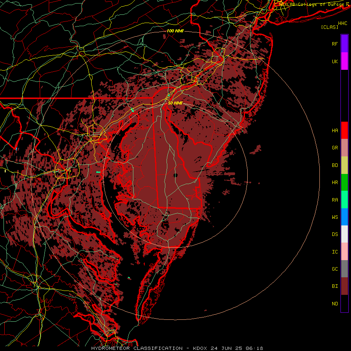351x351 pixels.
Task: Click the RF purple legend swatch
Action: coord(344,44)
